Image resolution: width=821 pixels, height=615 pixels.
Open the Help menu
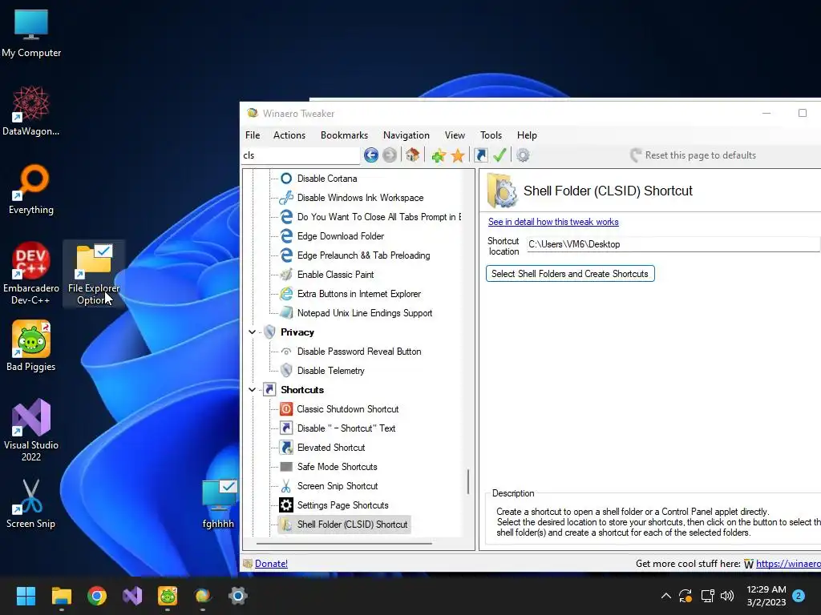pyautogui.click(x=527, y=135)
